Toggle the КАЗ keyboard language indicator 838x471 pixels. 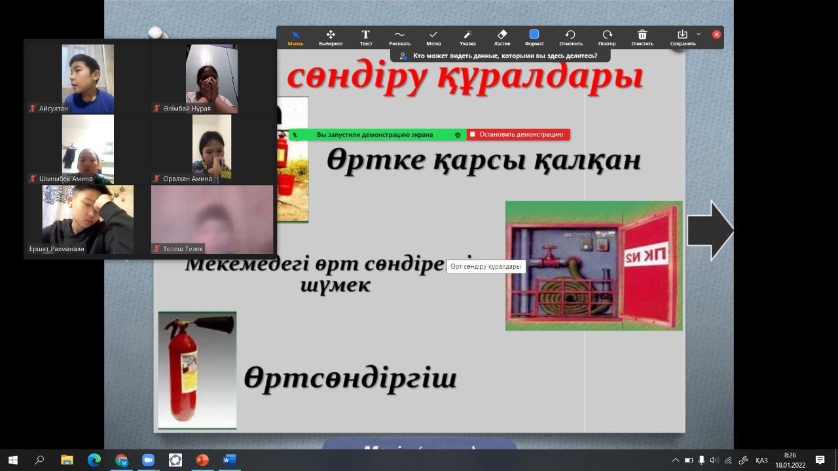(761, 460)
